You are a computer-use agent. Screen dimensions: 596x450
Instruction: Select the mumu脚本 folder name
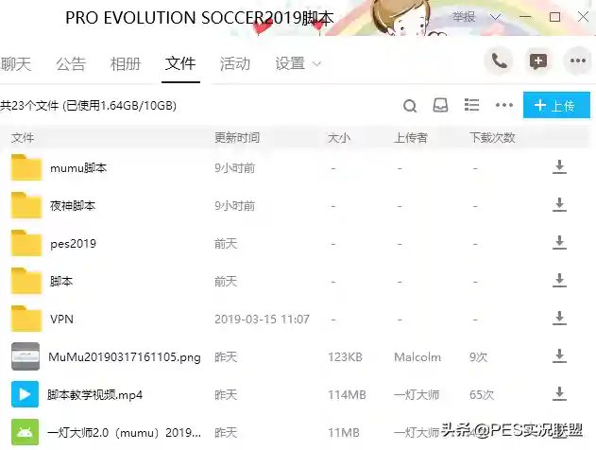(78, 167)
